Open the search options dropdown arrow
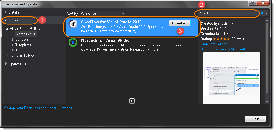This screenshot has height=132, width=276. tap(266, 13)
